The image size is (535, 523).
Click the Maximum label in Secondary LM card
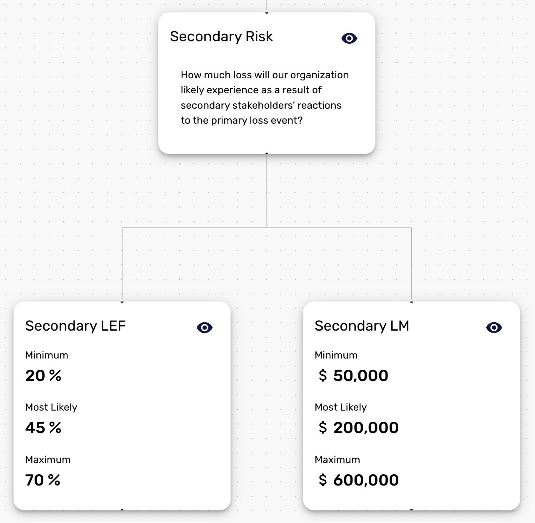(337, 460)
